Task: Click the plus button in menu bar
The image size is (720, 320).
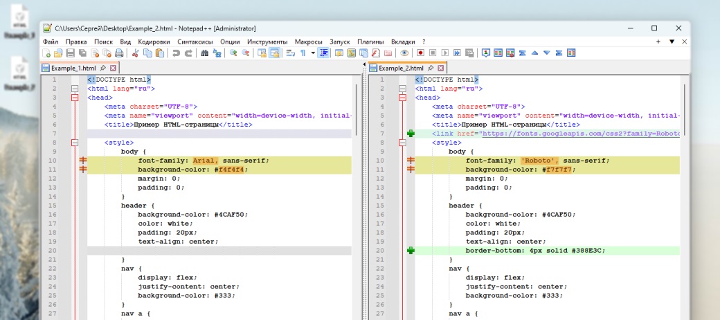Action: click(658, 42)
